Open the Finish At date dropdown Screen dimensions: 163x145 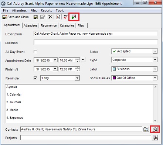coord(55,69)
